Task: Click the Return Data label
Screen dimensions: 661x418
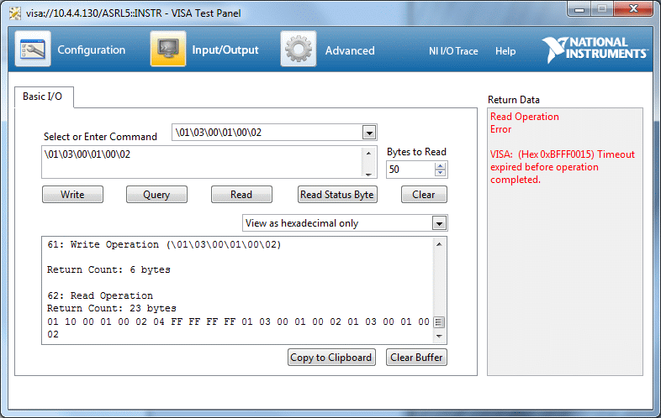Action: pyautogui.click(x=514, y=100)
